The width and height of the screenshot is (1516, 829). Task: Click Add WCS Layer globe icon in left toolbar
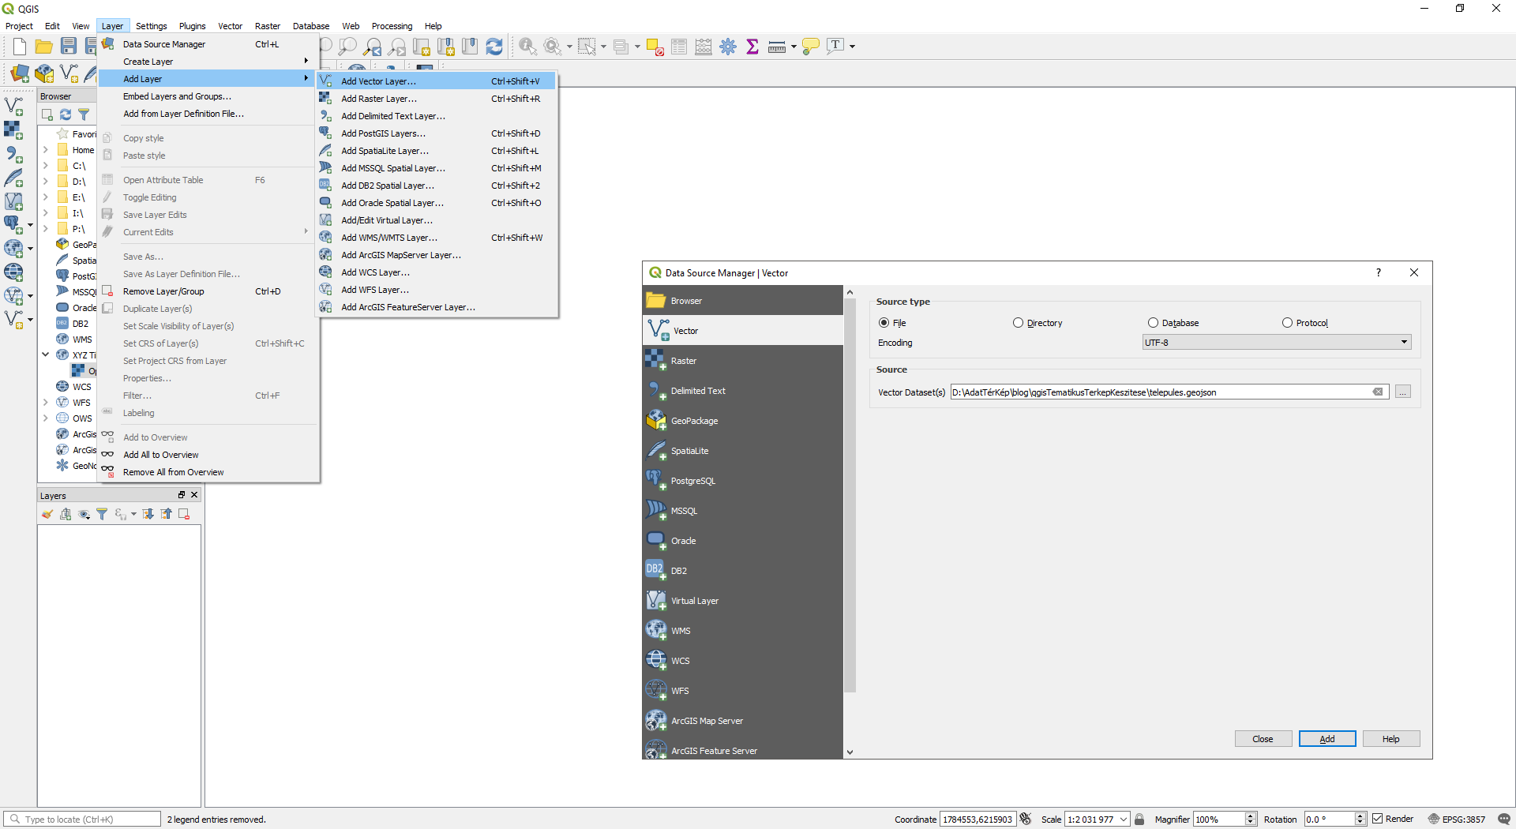pos(13,272)
